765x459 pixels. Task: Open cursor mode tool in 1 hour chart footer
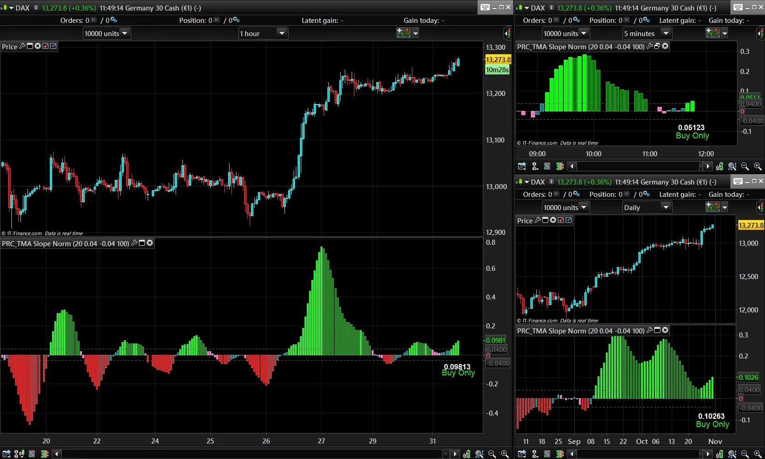(x=19, y=454)
